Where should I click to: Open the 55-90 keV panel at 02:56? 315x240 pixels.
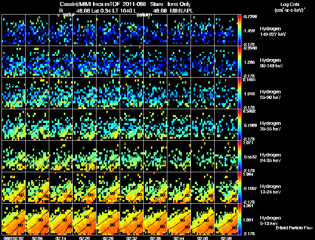(226, 93)
